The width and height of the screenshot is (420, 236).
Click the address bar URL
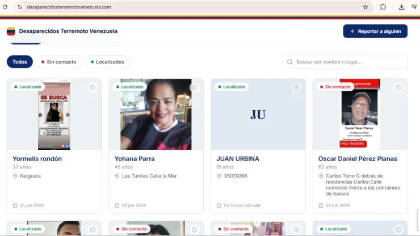point(69,7)
